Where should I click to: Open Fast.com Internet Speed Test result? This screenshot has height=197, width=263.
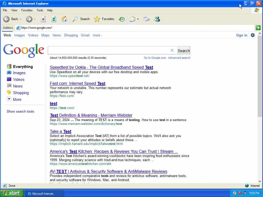(x=78, y=83)
